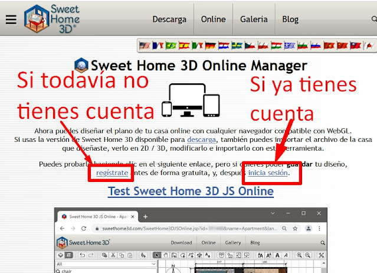Click the 'chair' search field in preview
The height and width of the screenshot is (273, 377).
coord(106,271)
